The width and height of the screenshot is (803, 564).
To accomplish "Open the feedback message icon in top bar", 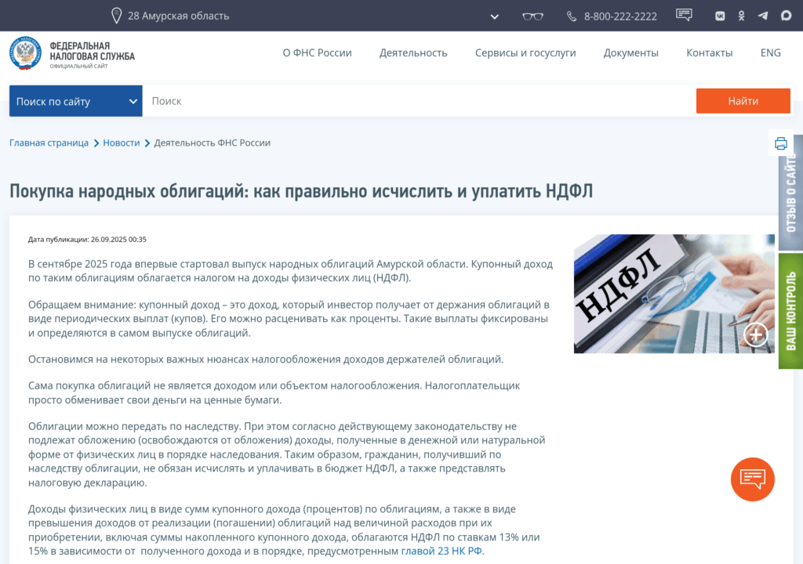I will 684,15.
